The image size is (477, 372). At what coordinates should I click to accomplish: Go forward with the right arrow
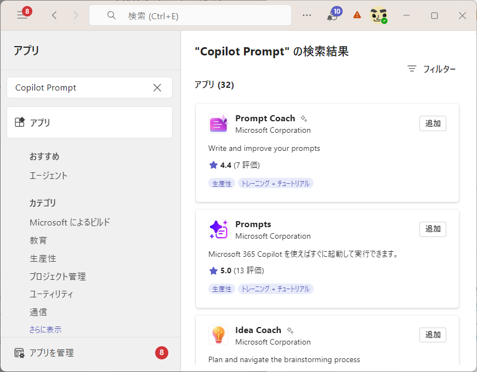tap(76, 15)
